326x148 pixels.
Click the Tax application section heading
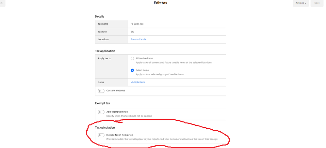[105, 51]
